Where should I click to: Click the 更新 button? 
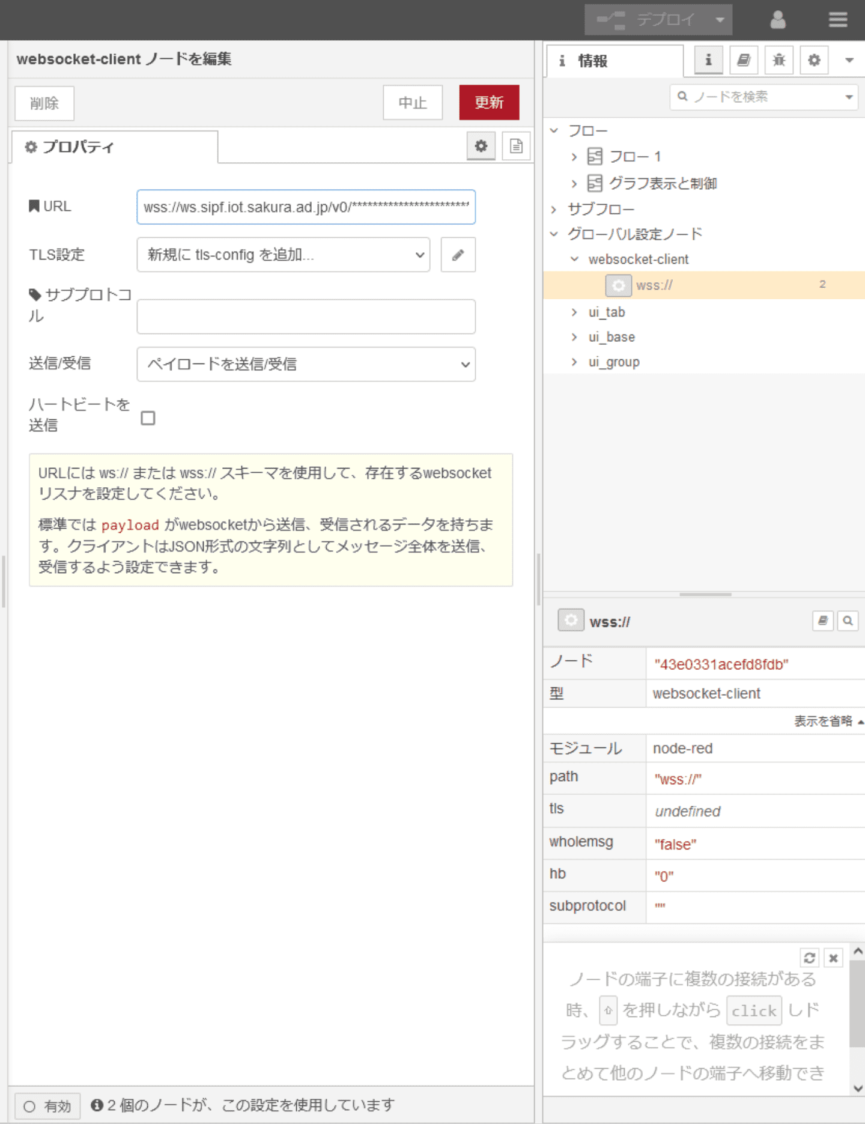click(489, 103)
